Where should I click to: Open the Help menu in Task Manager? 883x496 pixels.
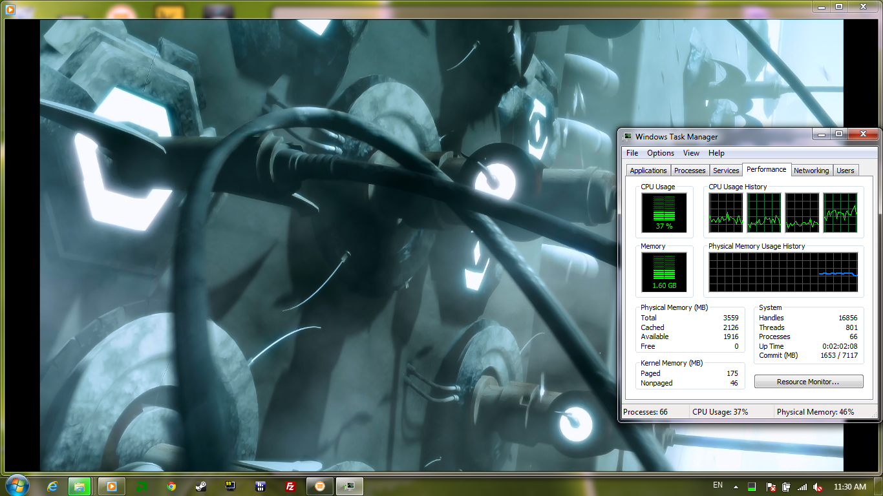(x=716, y=153)
